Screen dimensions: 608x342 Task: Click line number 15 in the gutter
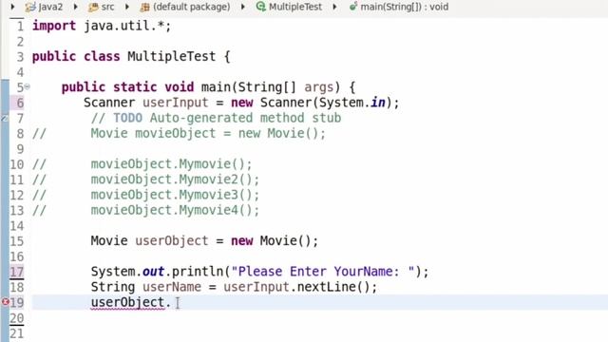[x=17, y=240]
